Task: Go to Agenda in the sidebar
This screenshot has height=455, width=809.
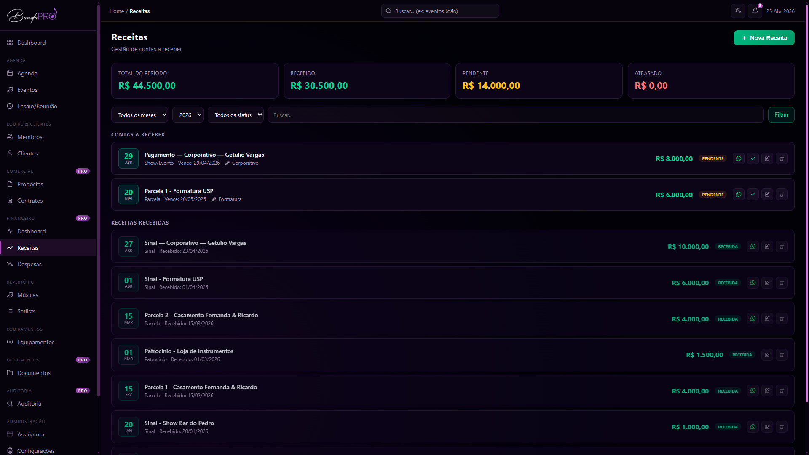Action: pyautogui.click(x=48, y=73)
